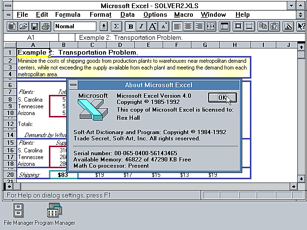
Task: Click the horizontal scrollbar left arrow
Action: [x=9, y=186]
